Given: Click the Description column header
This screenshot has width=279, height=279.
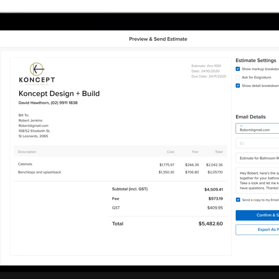Looking at the screenshot, I should tap(27, 152).
